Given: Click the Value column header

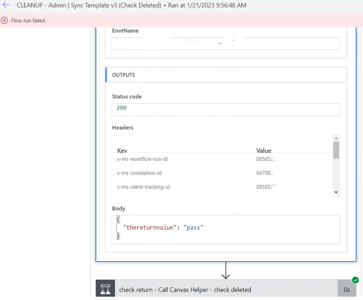Looking at the screenshot, I should pos(264,151).
